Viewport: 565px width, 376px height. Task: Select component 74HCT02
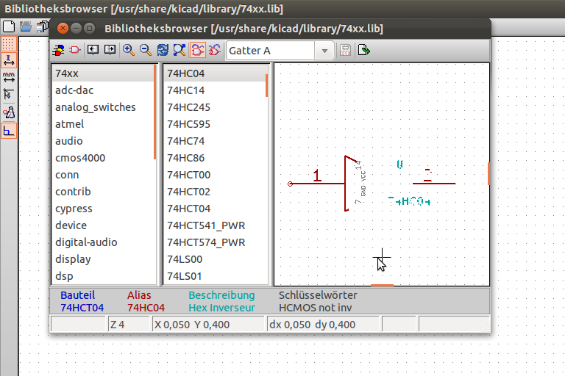pos(215,192)
